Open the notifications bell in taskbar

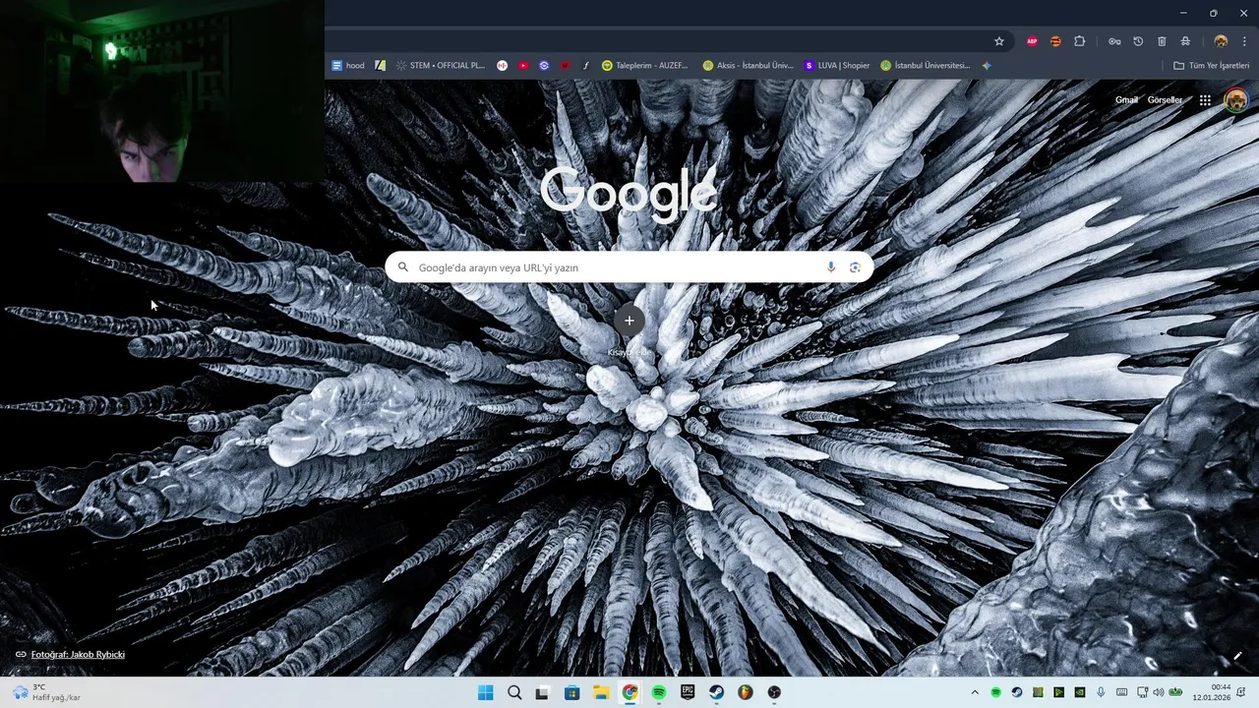point(1242,692)
